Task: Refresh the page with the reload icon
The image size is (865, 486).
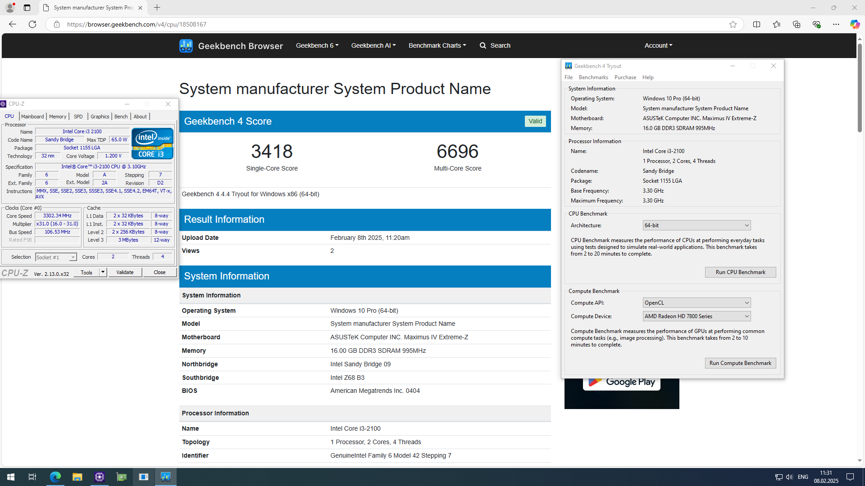Action: point(32,24)
